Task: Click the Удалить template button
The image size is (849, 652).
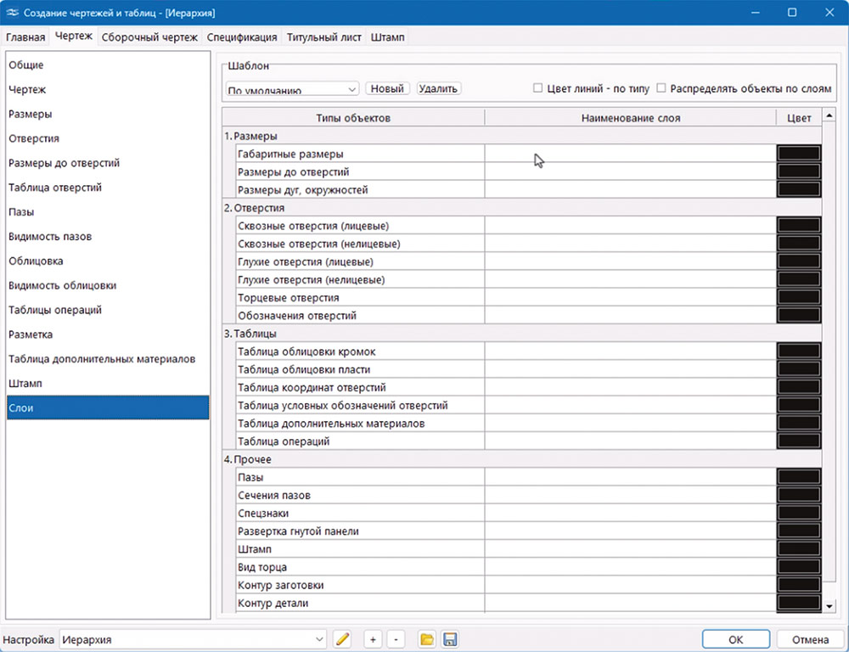Action: click(438, 88)
